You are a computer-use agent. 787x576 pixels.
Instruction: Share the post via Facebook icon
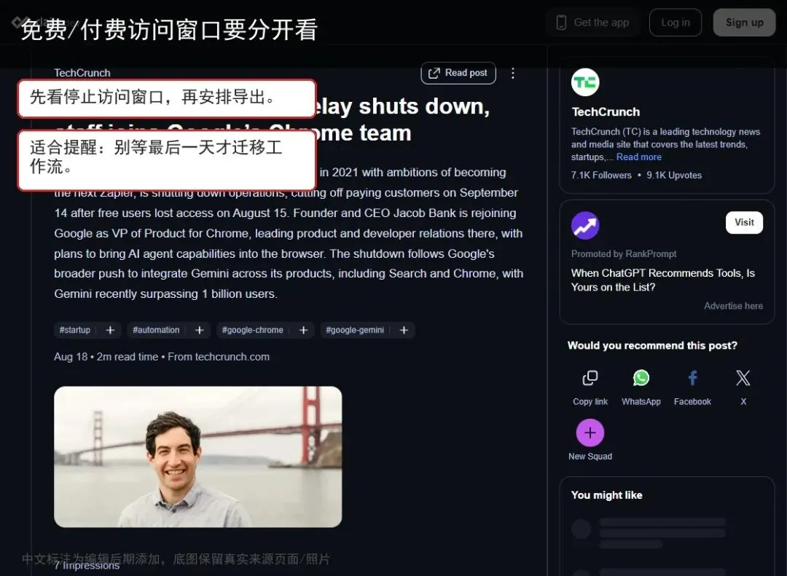pos(693,378)
